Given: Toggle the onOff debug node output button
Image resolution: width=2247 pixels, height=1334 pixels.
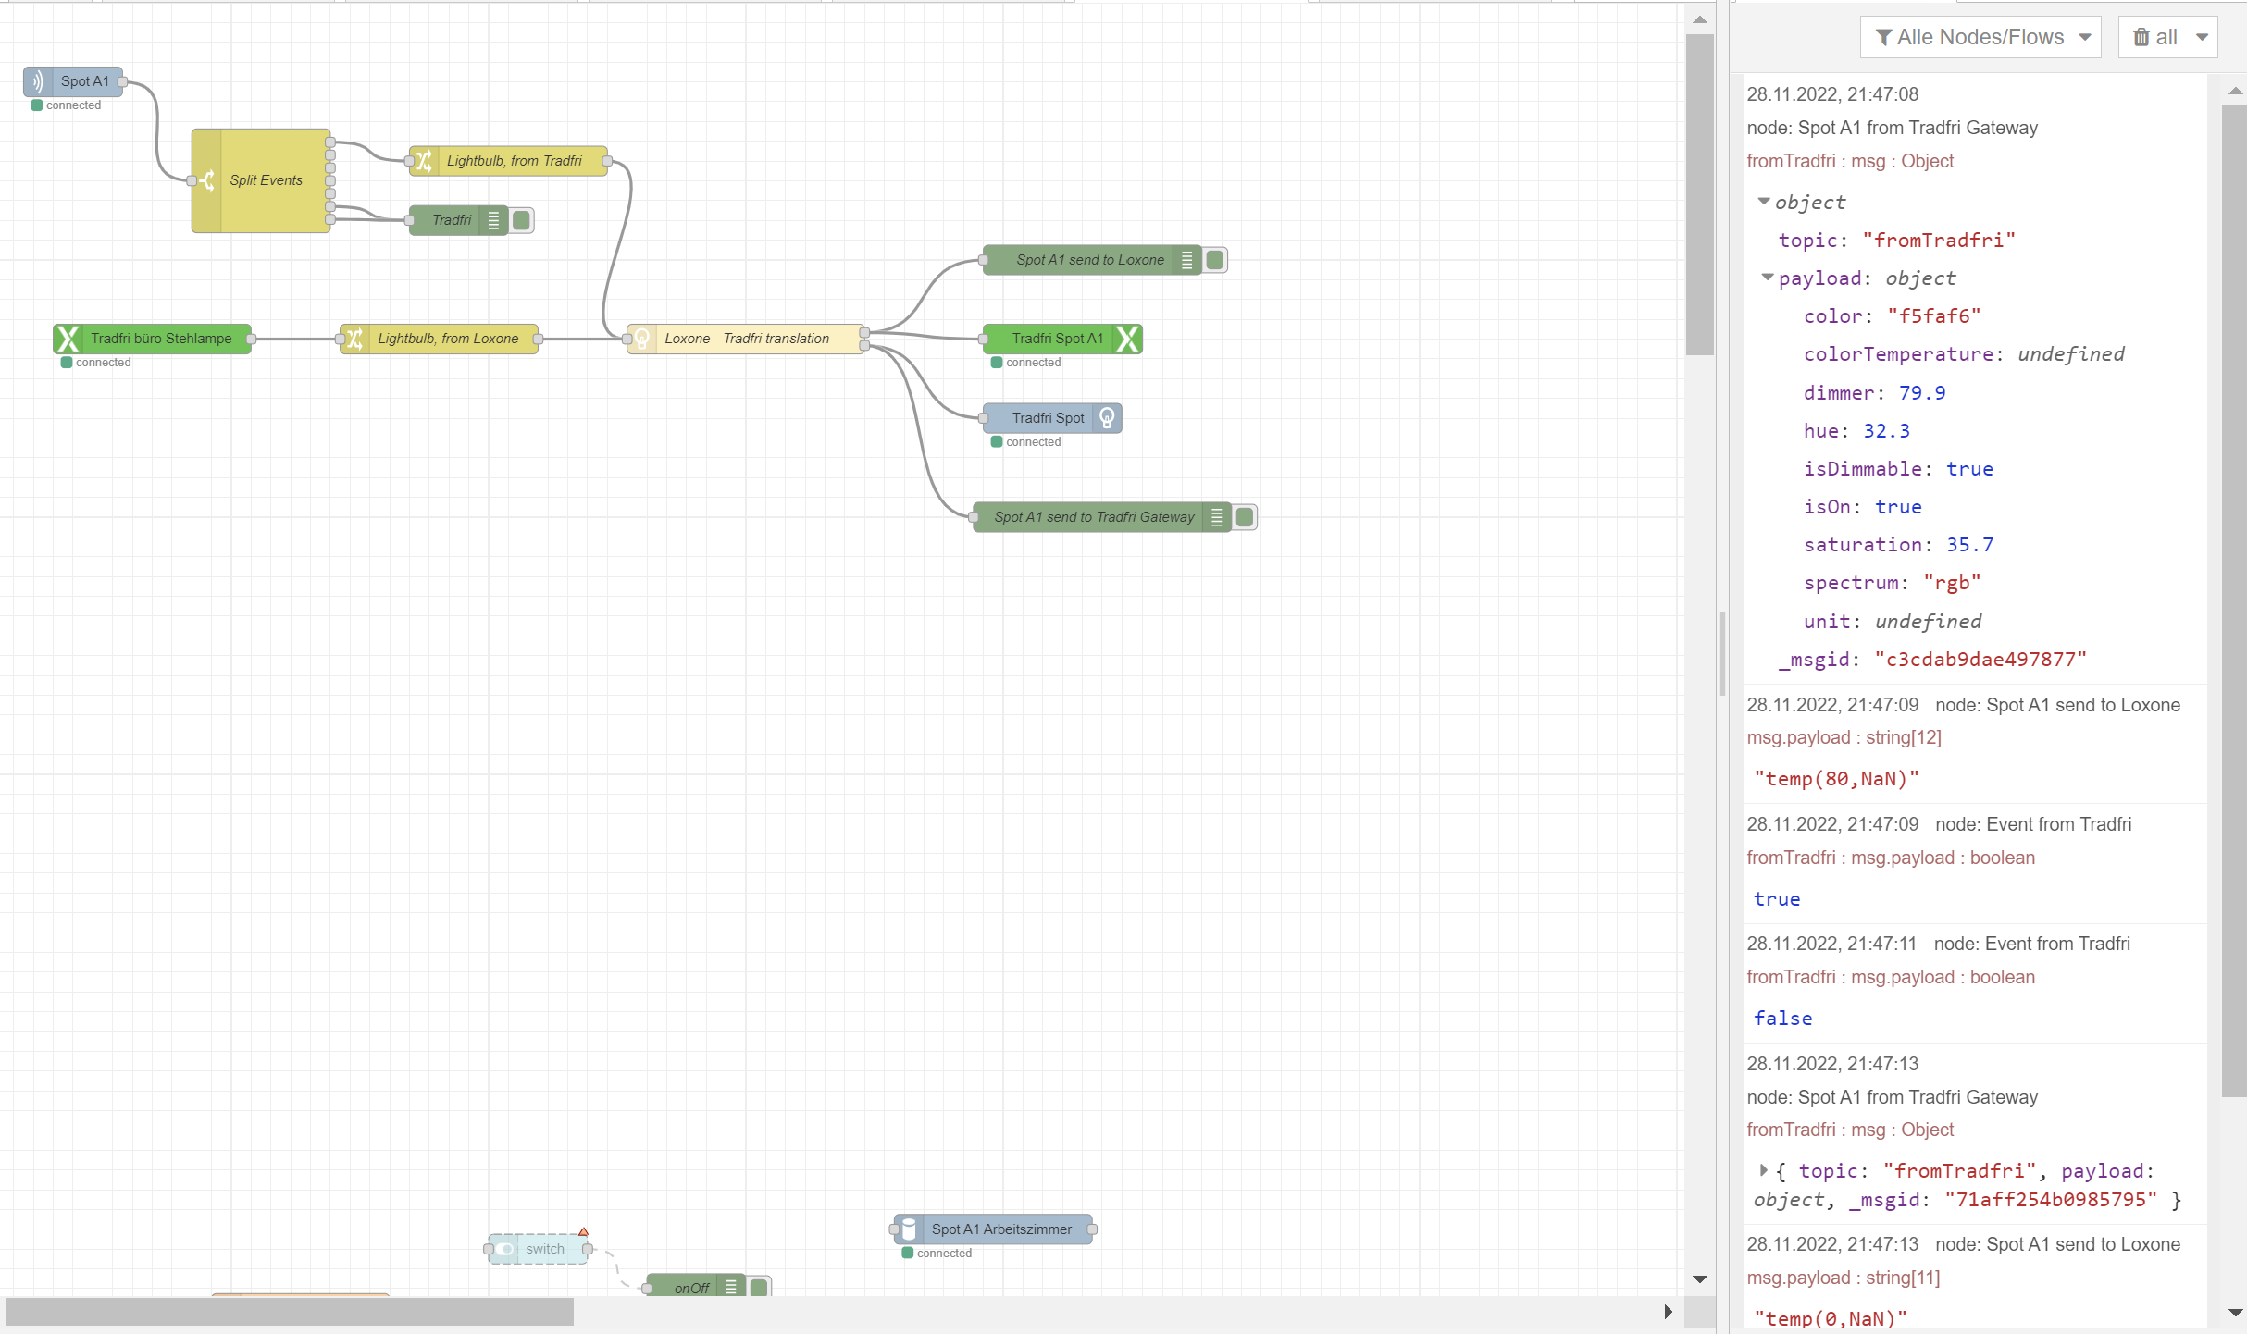Looking at the screenshot, I should 759,1287.
